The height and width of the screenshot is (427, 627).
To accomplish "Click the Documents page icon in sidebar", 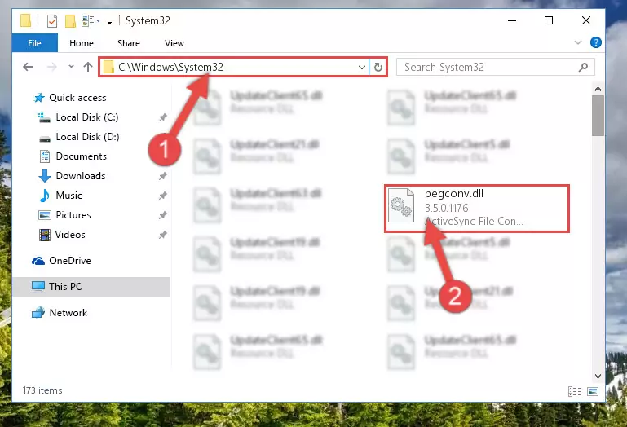I will (44, 156).
